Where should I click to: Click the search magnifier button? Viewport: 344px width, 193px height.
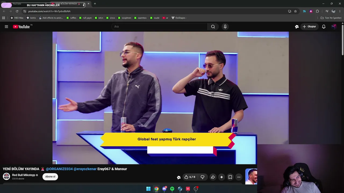[x=213, y=27]
